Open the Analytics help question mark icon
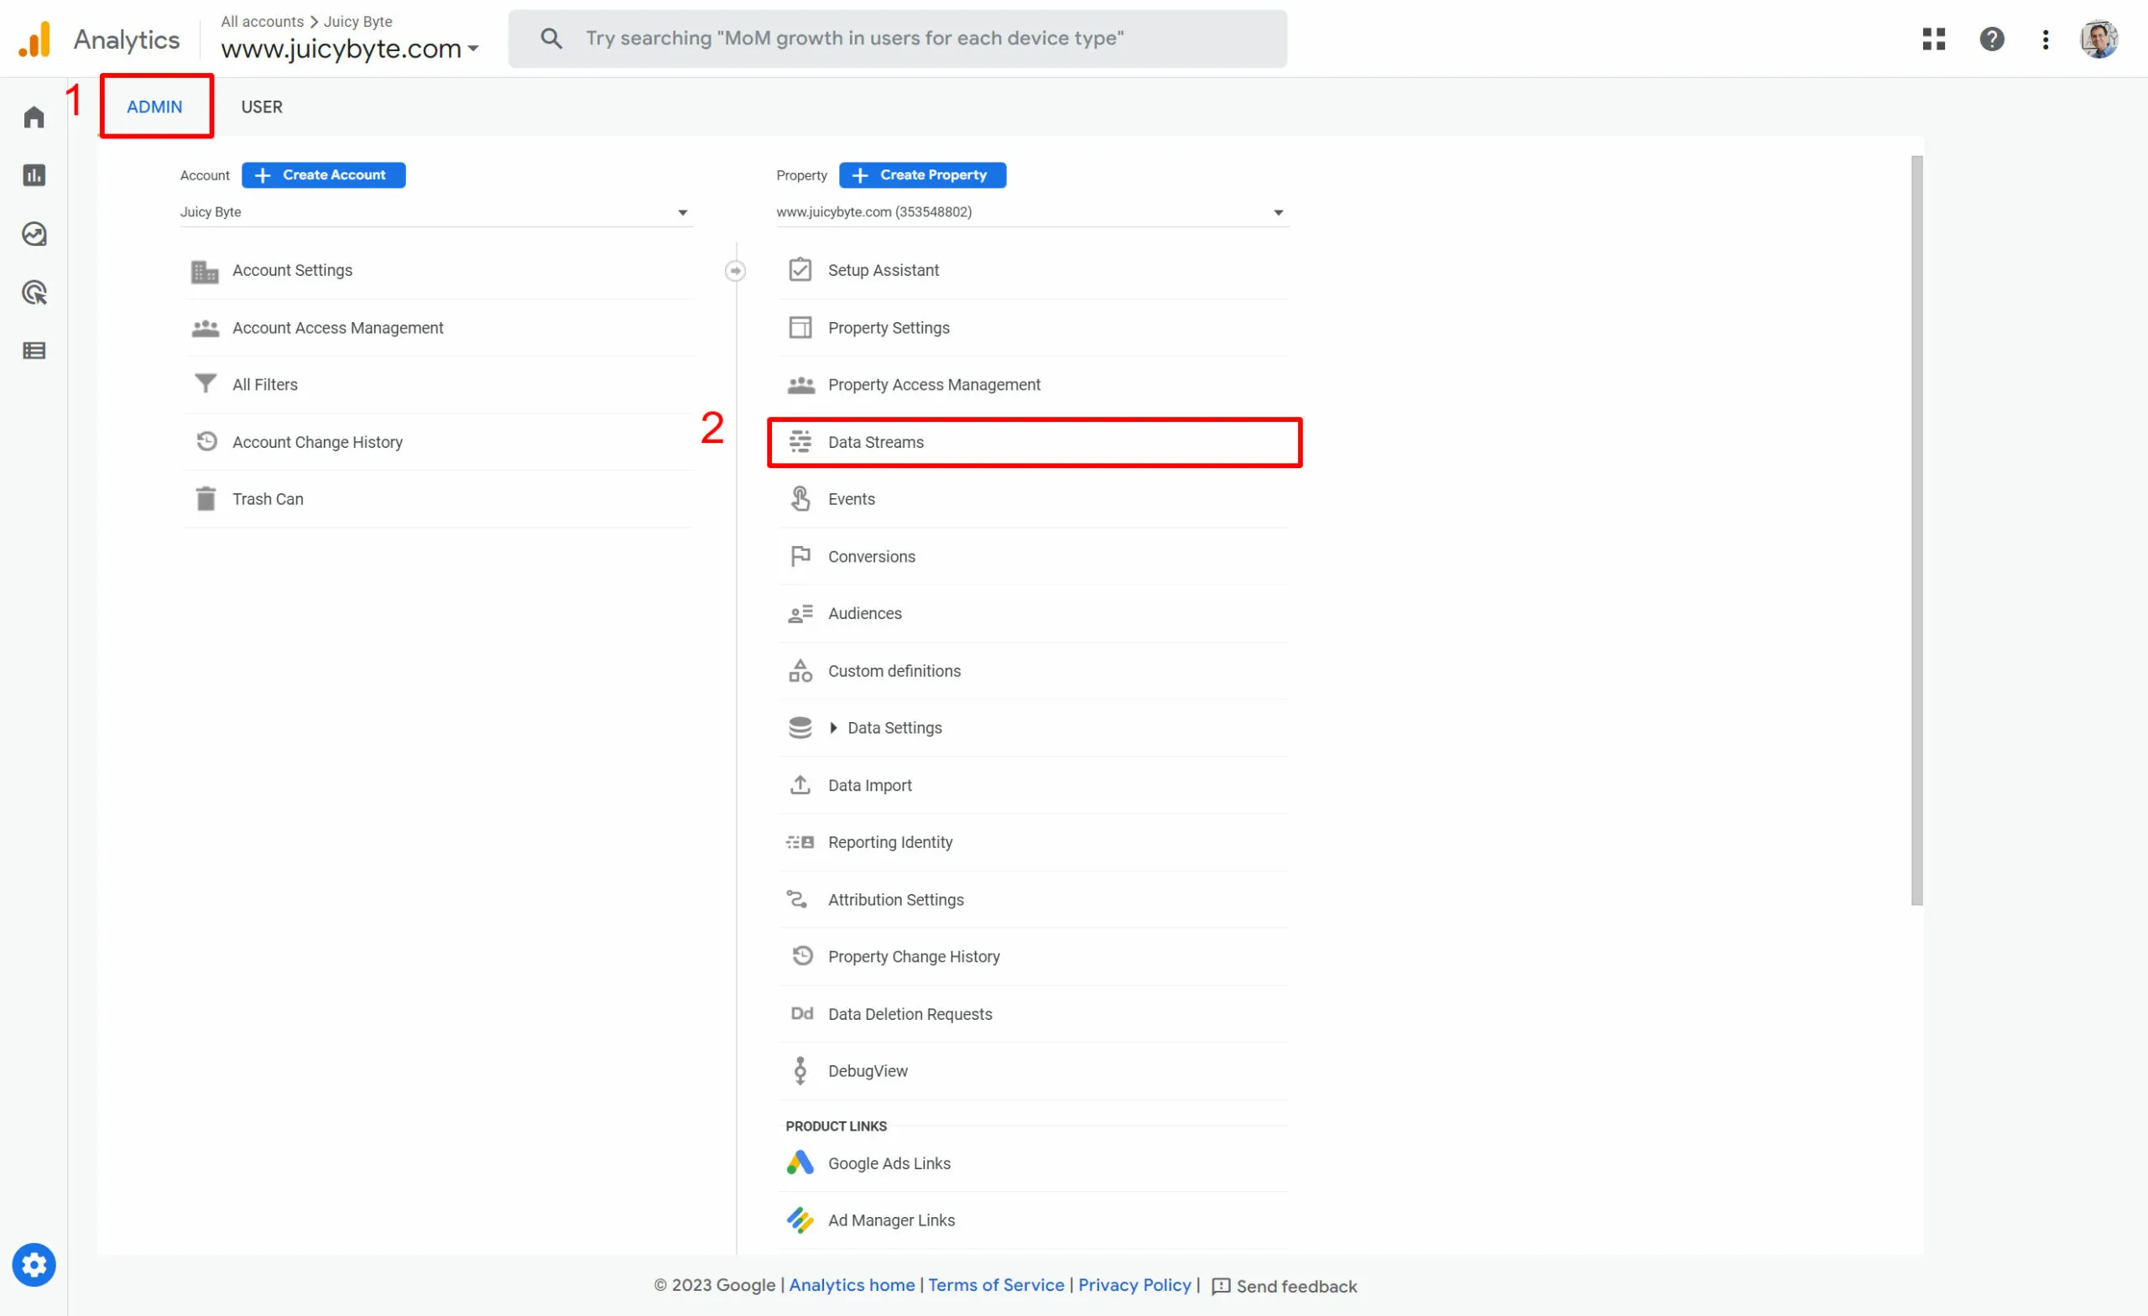Screen dimensions: 2148x1316 [x=1991, y=39]
